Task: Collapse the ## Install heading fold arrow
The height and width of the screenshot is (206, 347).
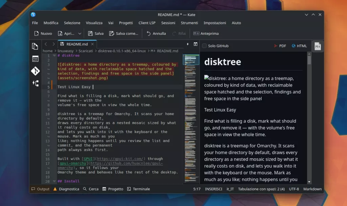Action: tap(54, 181)
